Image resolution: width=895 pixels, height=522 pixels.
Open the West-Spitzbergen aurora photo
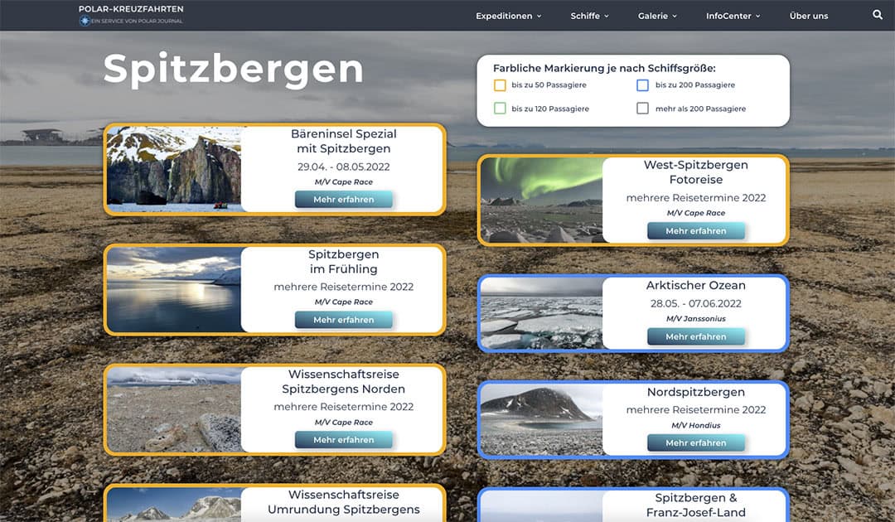[x=542, y=201]
